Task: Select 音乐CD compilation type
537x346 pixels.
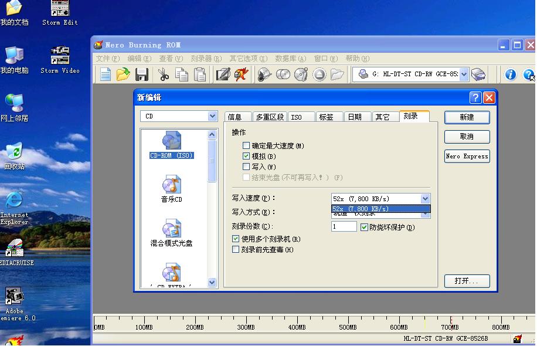Action: (172, 189)
